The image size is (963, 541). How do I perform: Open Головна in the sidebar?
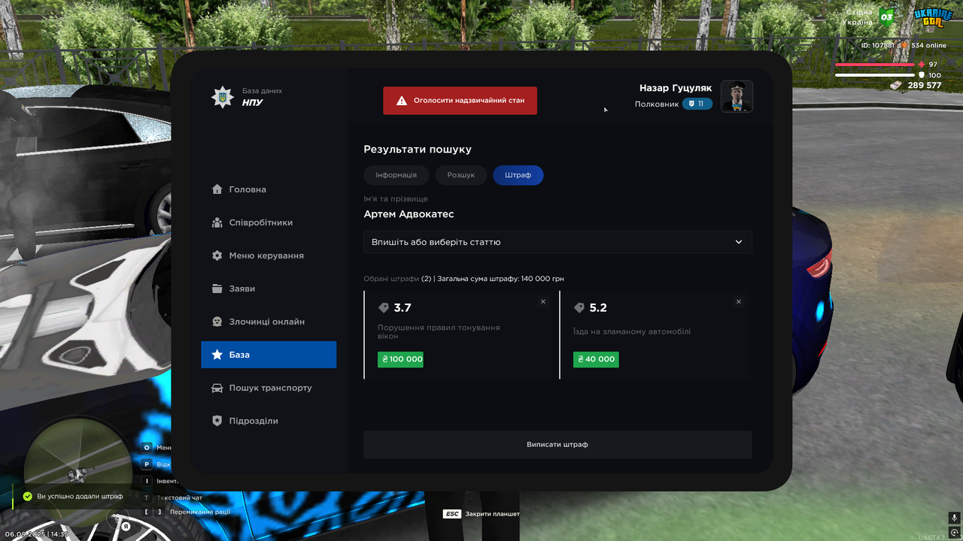click(x=269, y=189)
